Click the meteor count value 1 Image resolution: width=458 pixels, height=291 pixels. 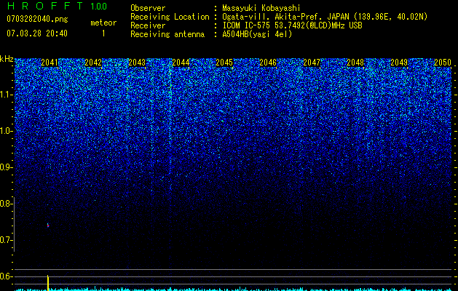tap(103, 33)
